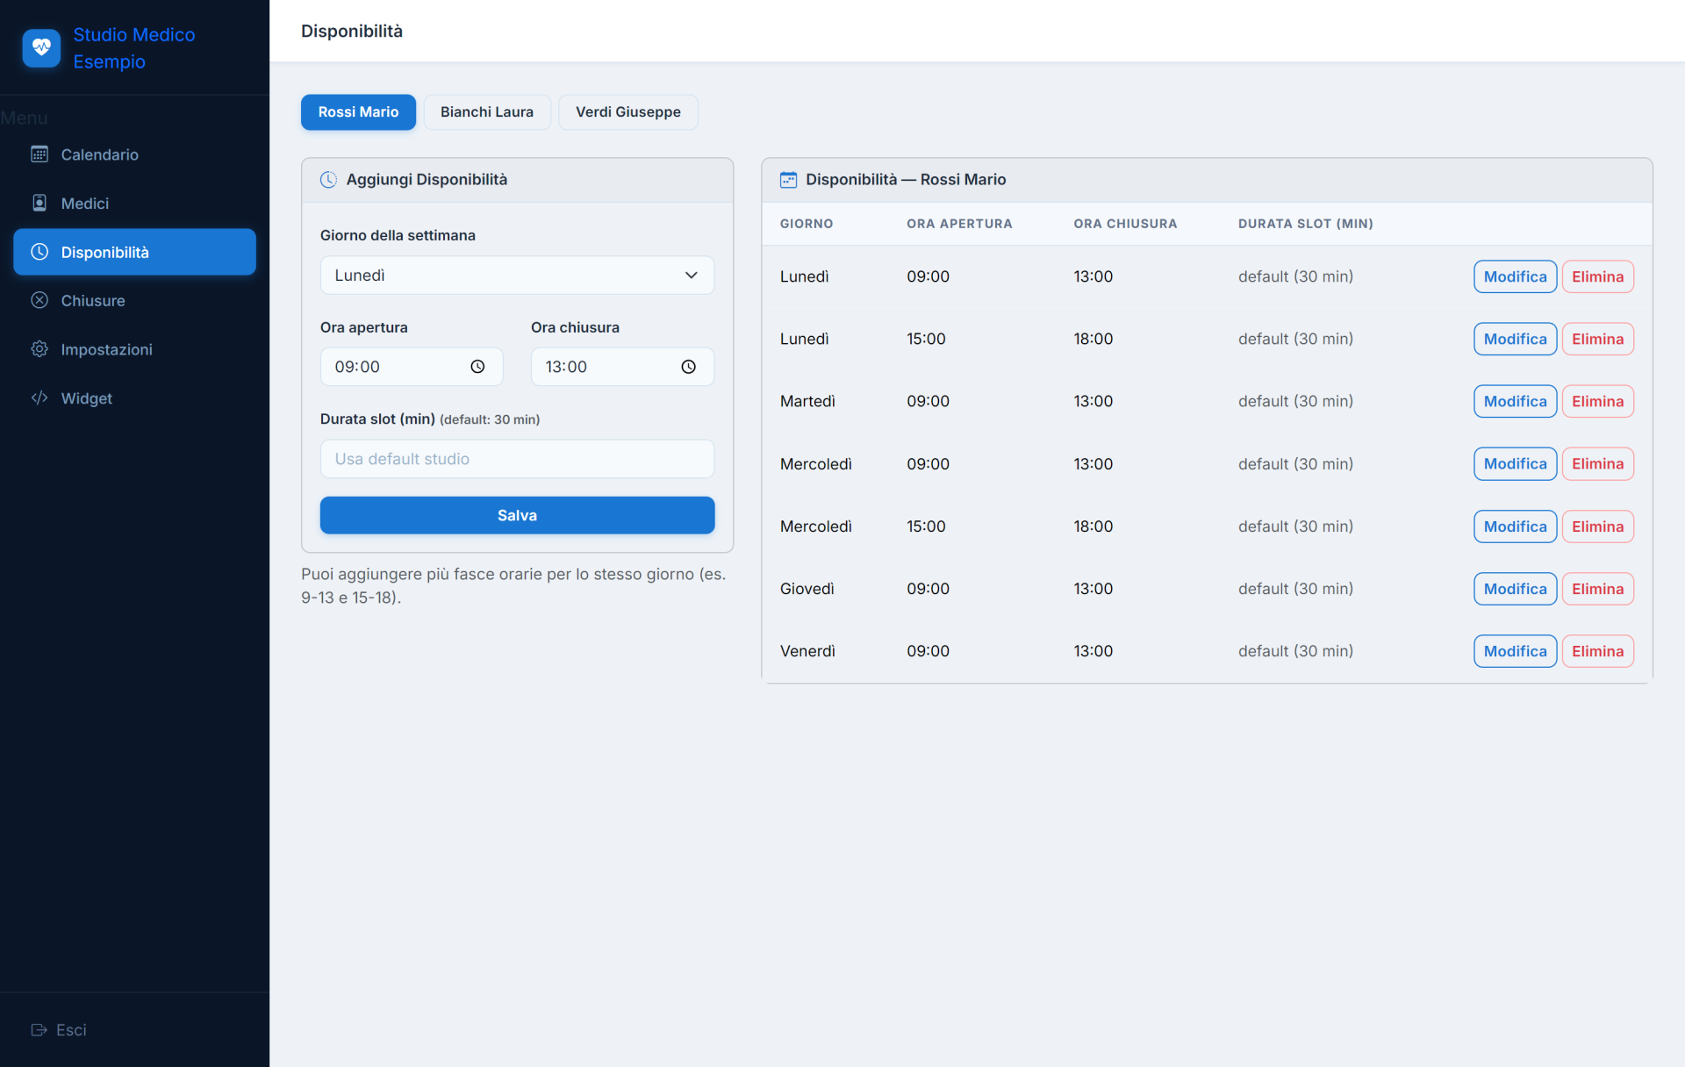Open the Giorno della settimana dropdown
Screen dimensions: 1685x1067
pos(517,276)
